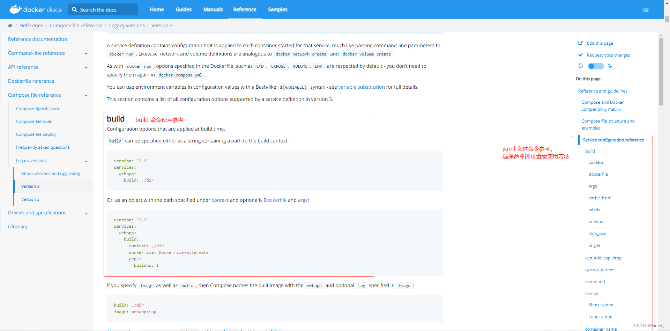
Task: Jump to cache_from in page contents
Action: point(600,198)
